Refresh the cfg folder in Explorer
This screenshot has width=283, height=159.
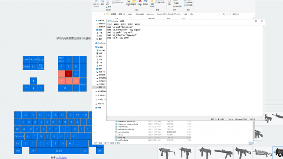click(x=224, y=14)
